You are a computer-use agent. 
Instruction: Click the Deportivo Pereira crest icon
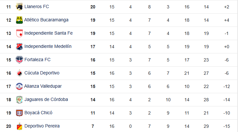point(19,126)
